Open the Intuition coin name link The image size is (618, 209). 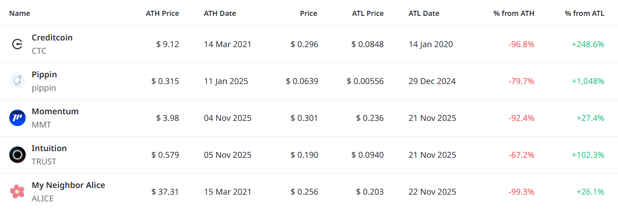coord(49,148)
